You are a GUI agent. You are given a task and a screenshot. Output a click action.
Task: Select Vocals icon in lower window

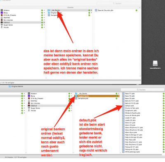point(29,111)
